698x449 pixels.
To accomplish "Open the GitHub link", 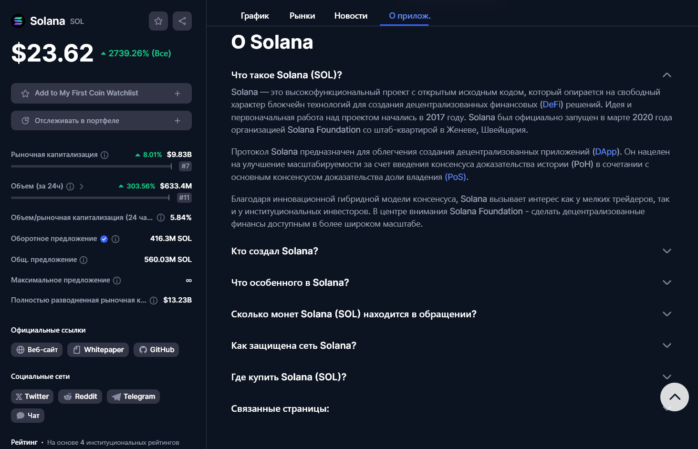I will 156,350.
